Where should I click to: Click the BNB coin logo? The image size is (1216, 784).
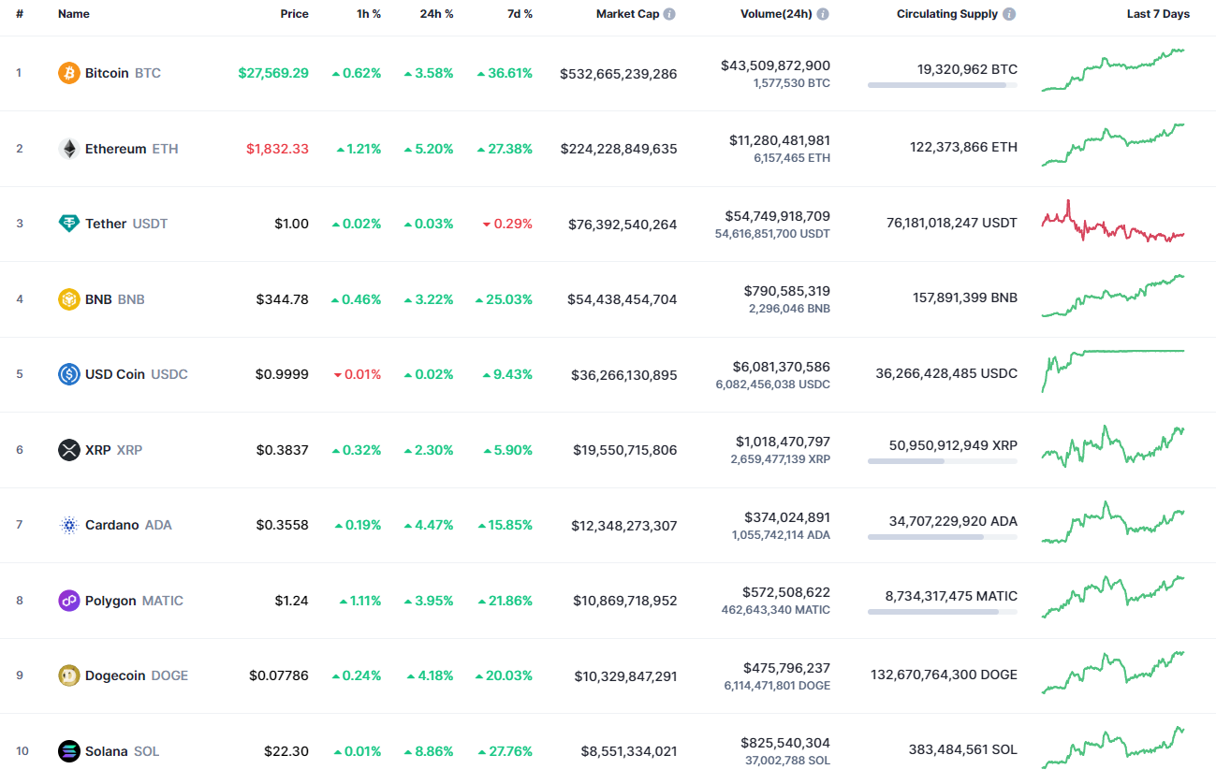tap(68, 299)
